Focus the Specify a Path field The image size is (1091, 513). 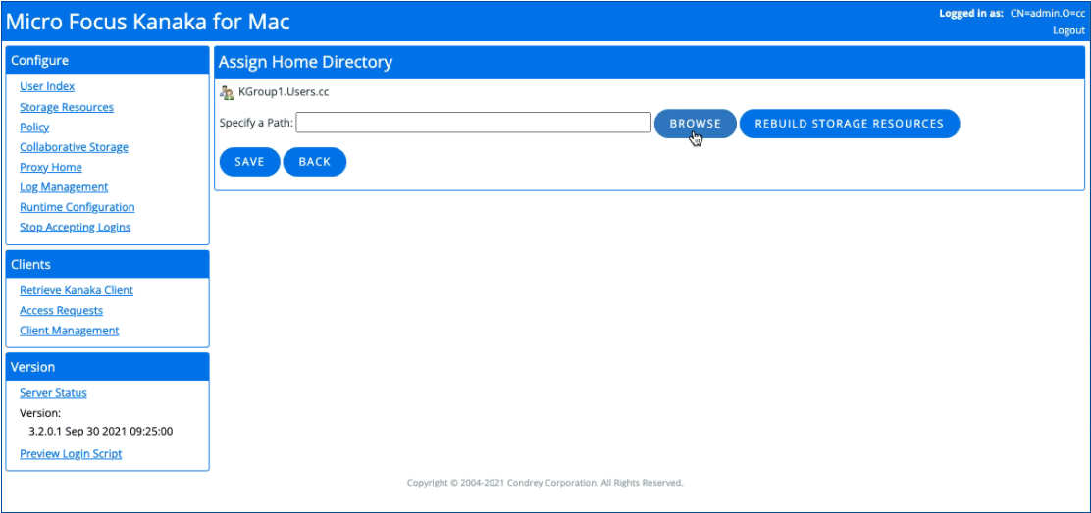(473, 123)
